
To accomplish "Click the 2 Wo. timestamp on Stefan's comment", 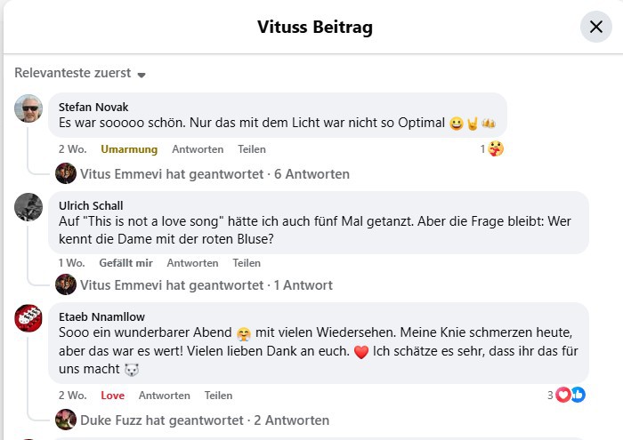I will (73, 149).
